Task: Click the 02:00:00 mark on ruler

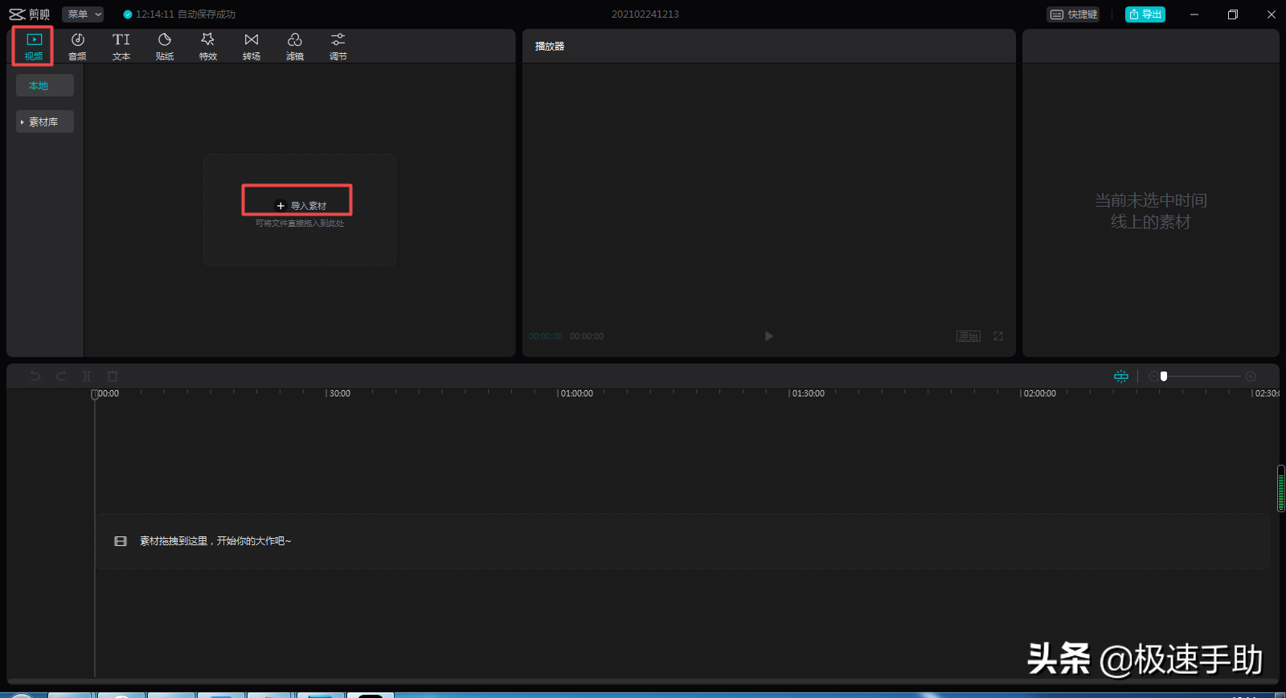Action: point(1039,393)
